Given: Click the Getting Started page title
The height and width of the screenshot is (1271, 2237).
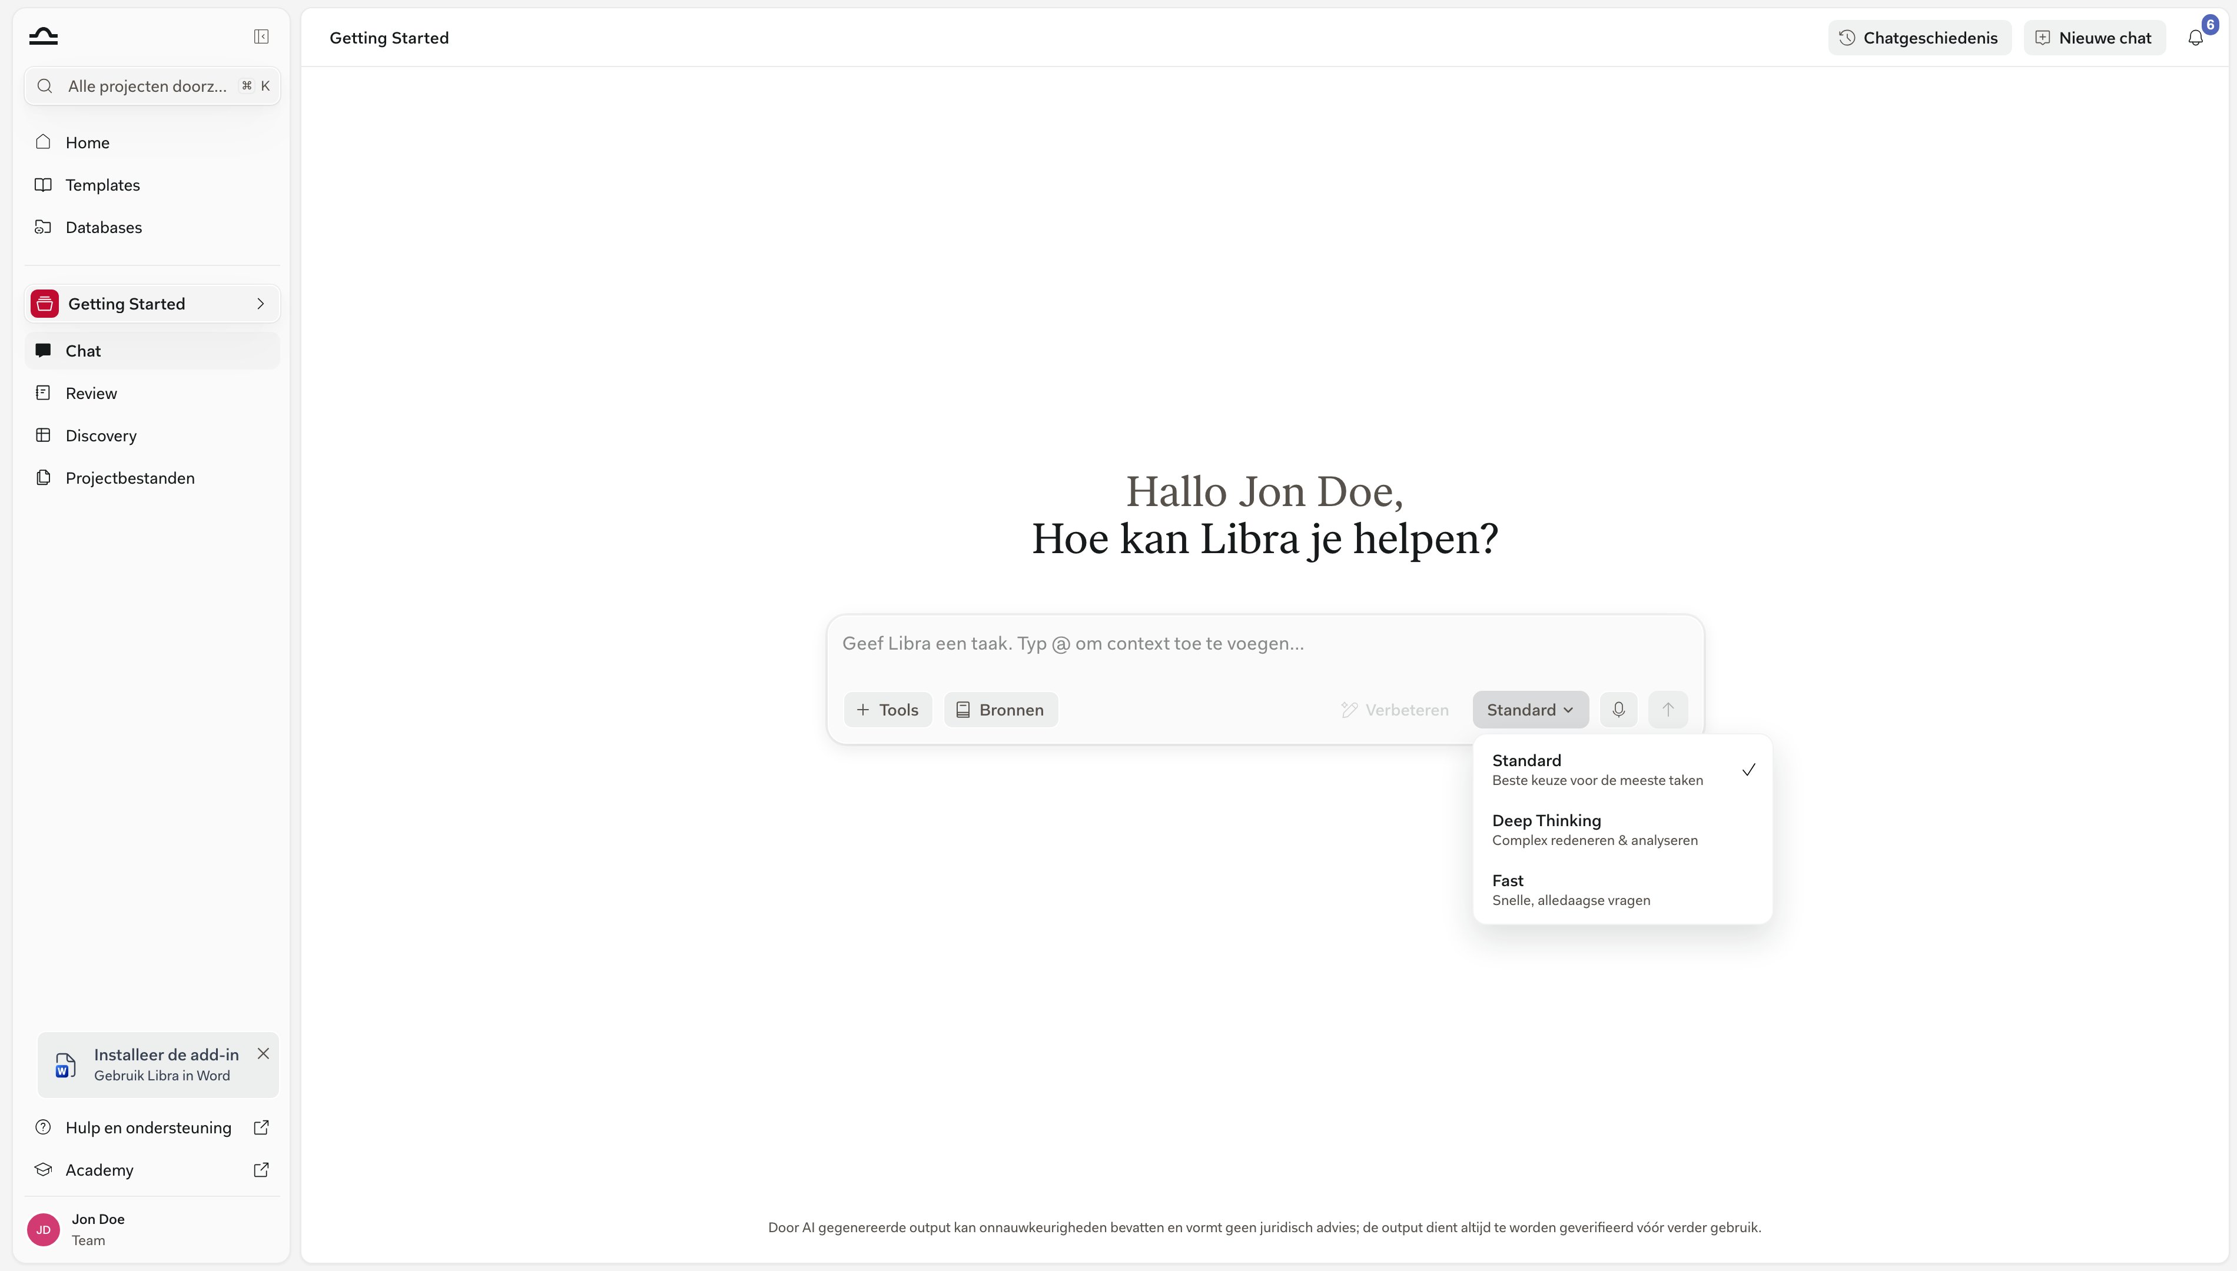Looking at the screenshot, I should point(390,38).
